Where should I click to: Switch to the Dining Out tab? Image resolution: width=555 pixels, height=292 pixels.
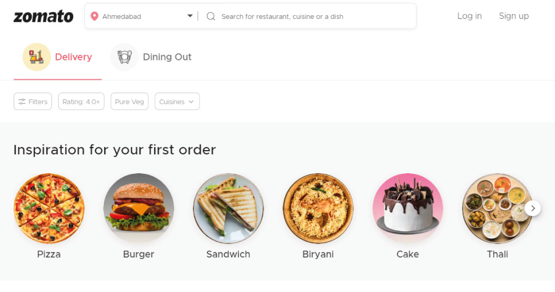click(x=151, y=57)
